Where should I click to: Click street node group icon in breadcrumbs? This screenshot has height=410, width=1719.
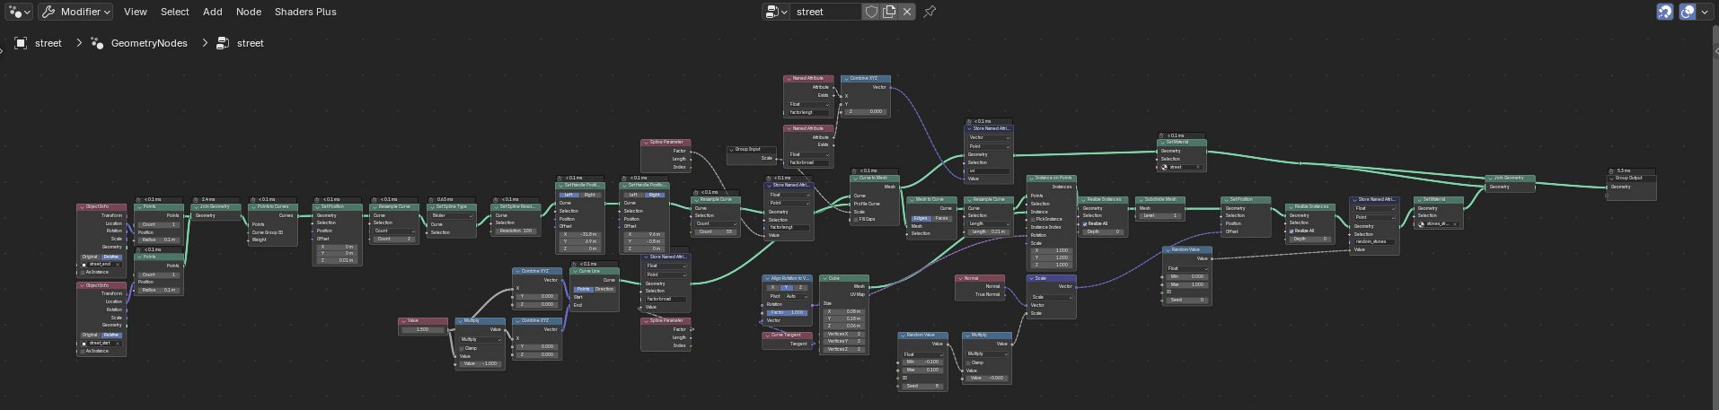(223, 43)
